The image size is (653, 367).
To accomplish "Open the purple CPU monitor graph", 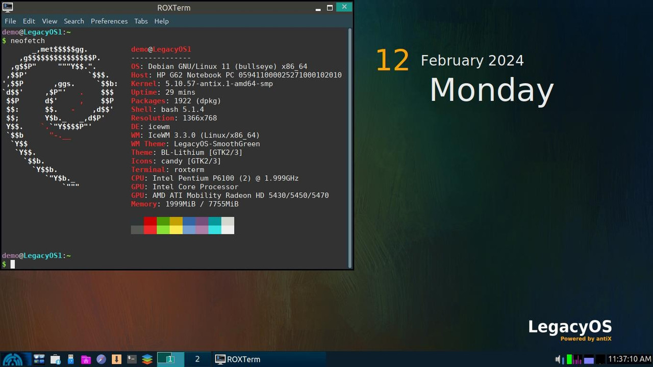I will click(577, 359).
